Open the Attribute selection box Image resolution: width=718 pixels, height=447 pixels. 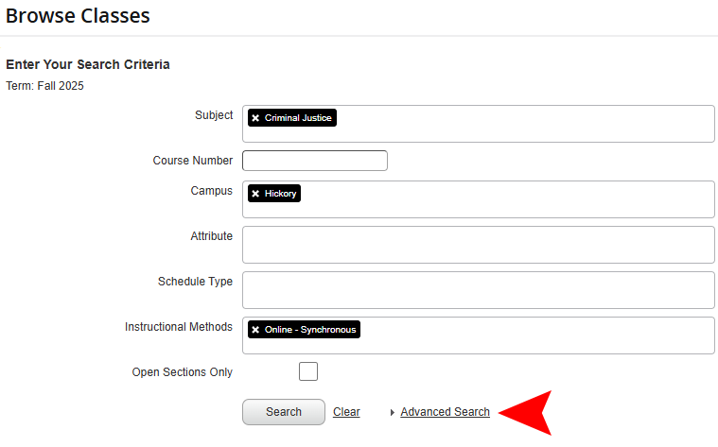click(479, 245)
